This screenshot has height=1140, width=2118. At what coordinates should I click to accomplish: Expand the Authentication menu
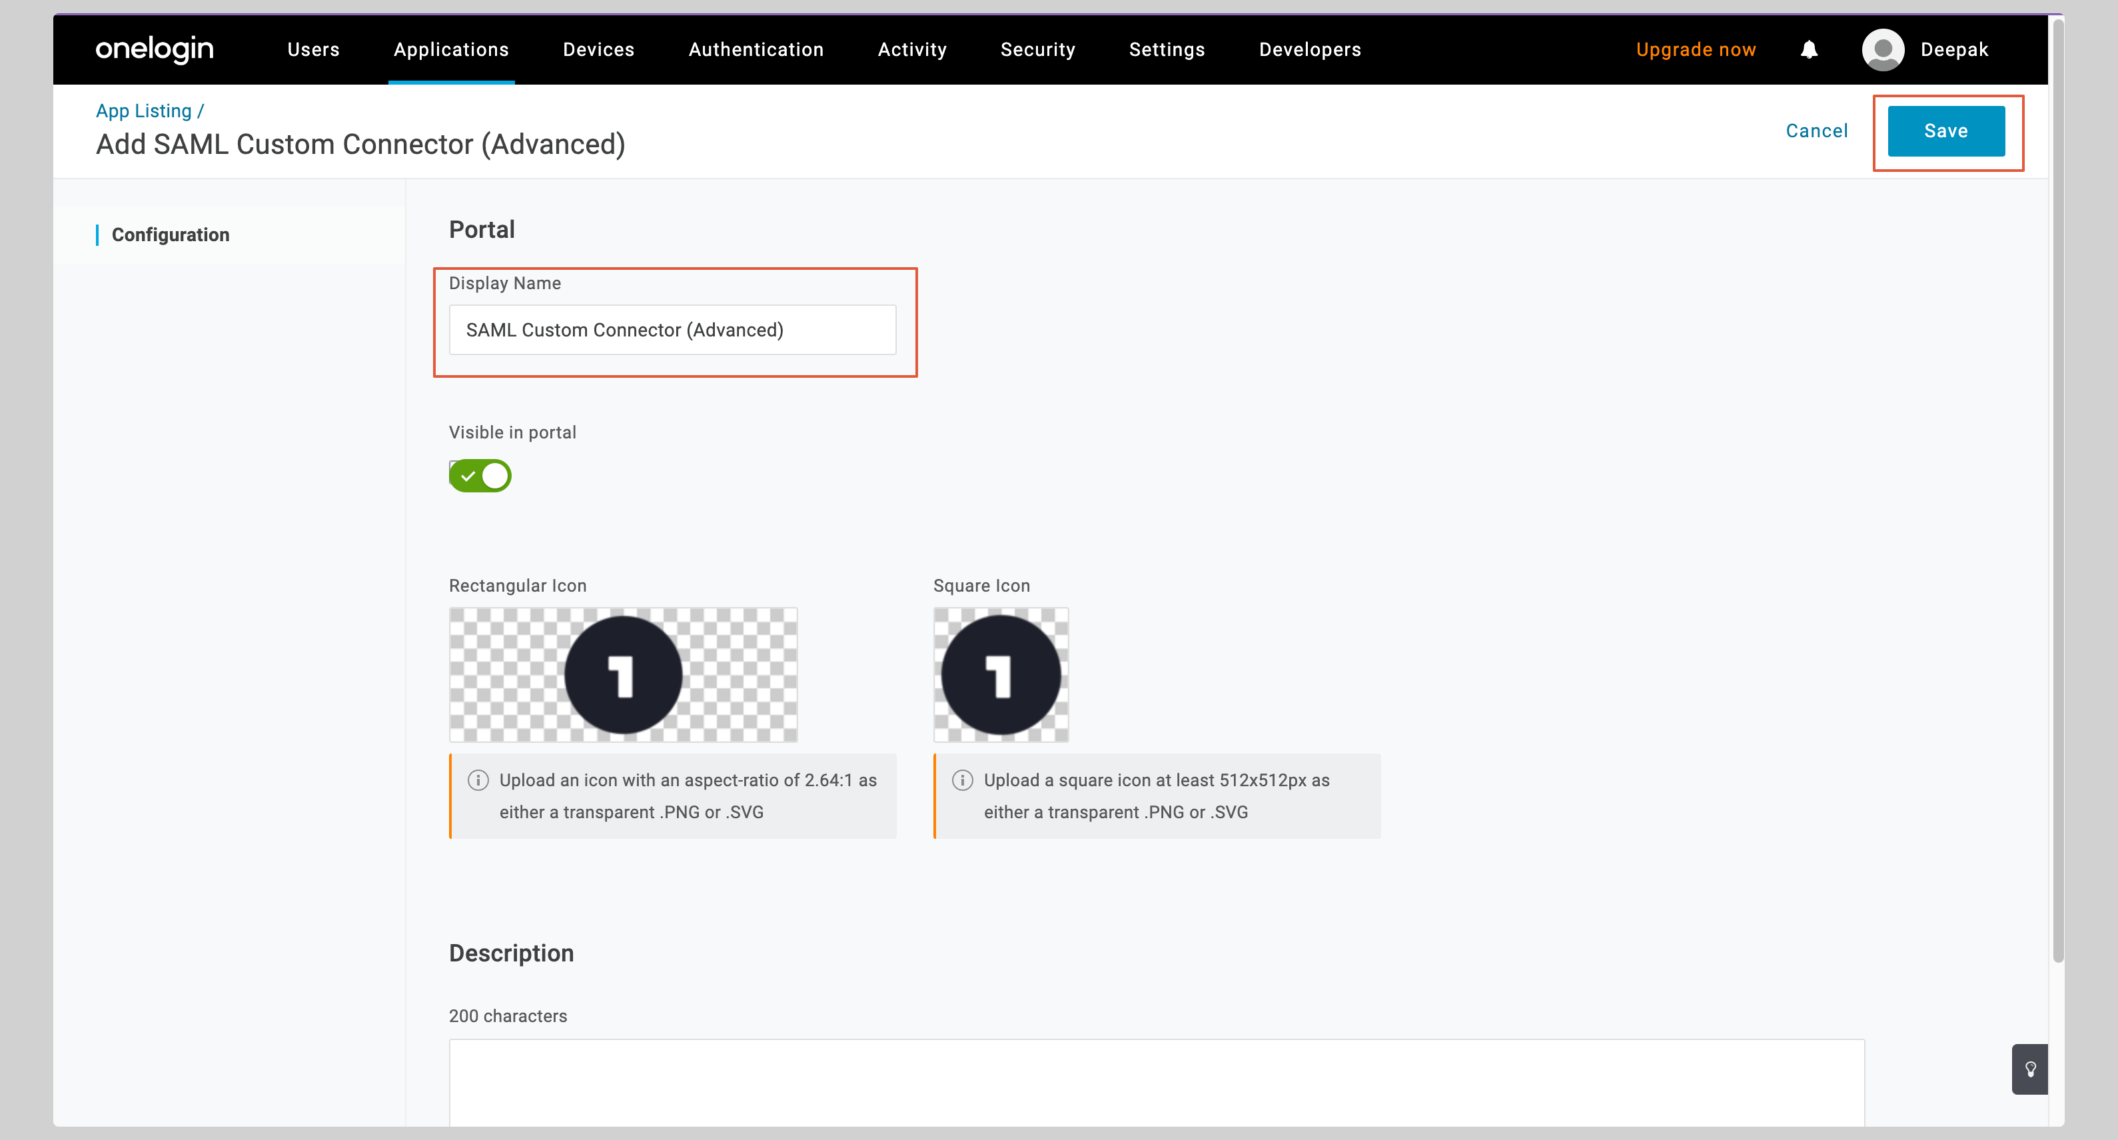coord(756,49)
